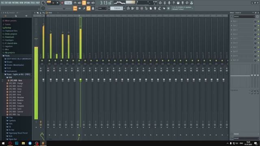Open the Pattern 1 selector

tap(117, 8)
